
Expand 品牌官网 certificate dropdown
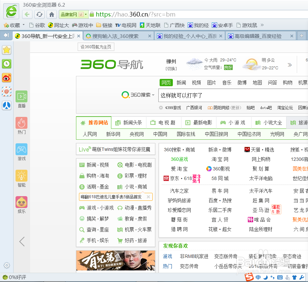coord(86,14)
